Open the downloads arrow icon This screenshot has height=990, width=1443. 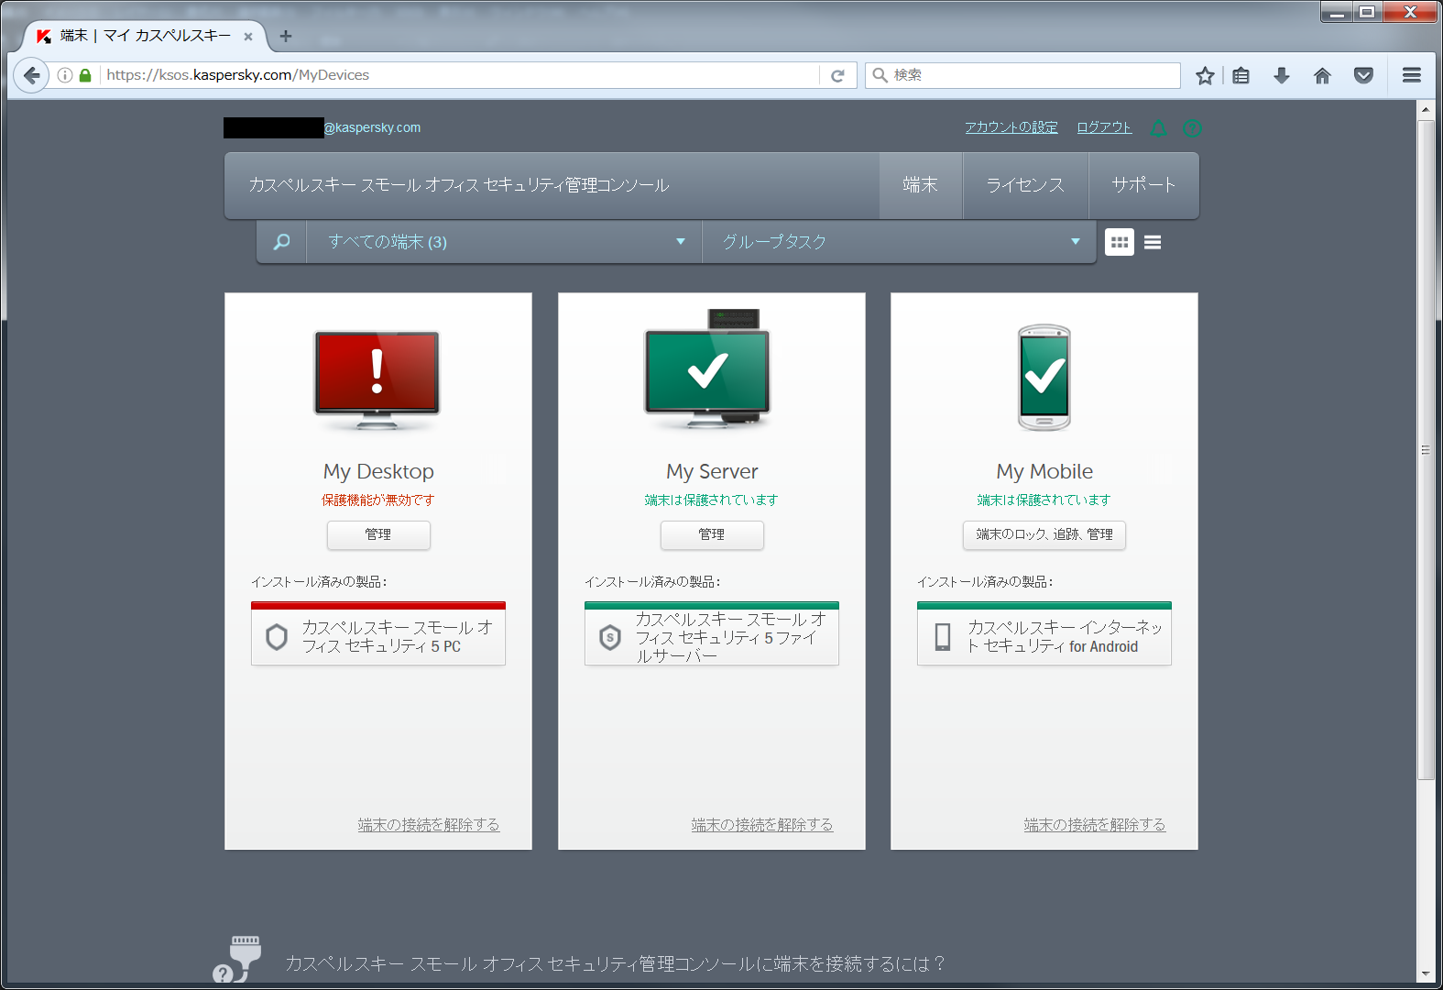click(x=1282, y=75)
